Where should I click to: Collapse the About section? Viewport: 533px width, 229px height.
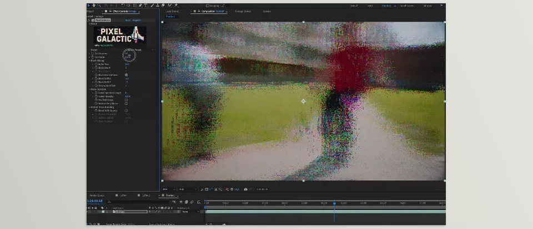[x=90, y=24]
